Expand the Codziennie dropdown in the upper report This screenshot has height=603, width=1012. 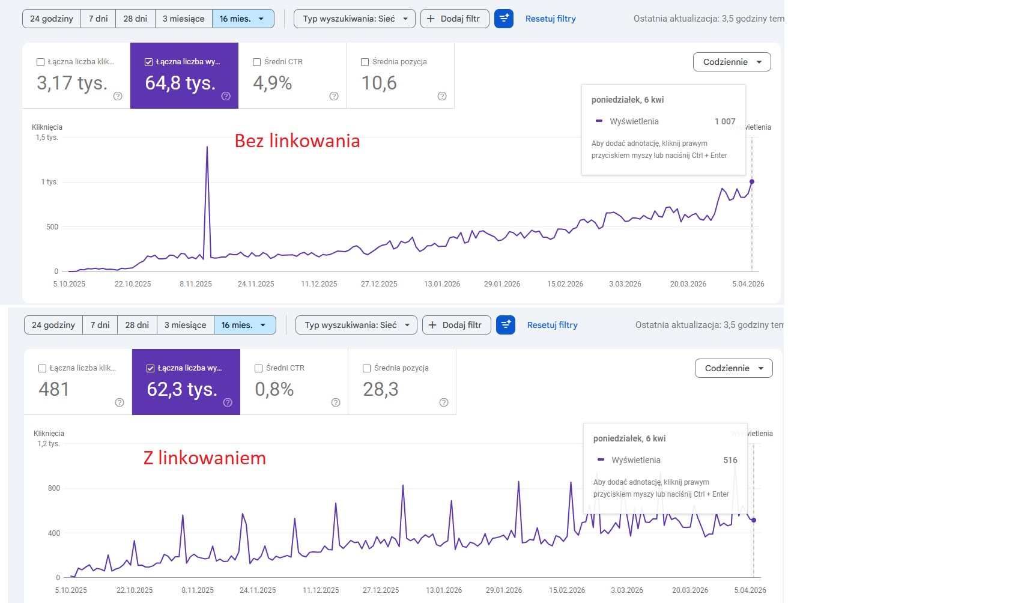(732, 62)
